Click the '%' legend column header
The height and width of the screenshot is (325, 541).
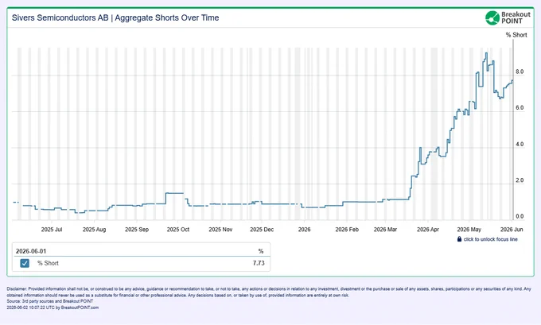coord(261,251)
